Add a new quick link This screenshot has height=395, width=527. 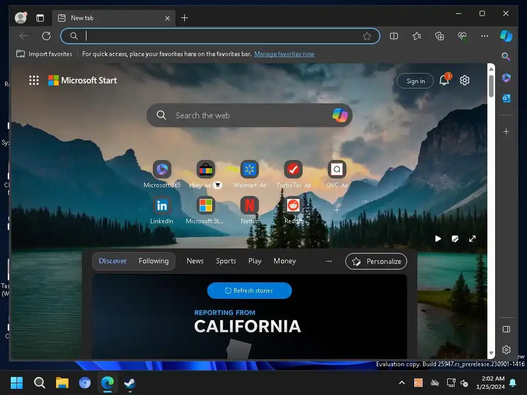[x=337, y=210]
